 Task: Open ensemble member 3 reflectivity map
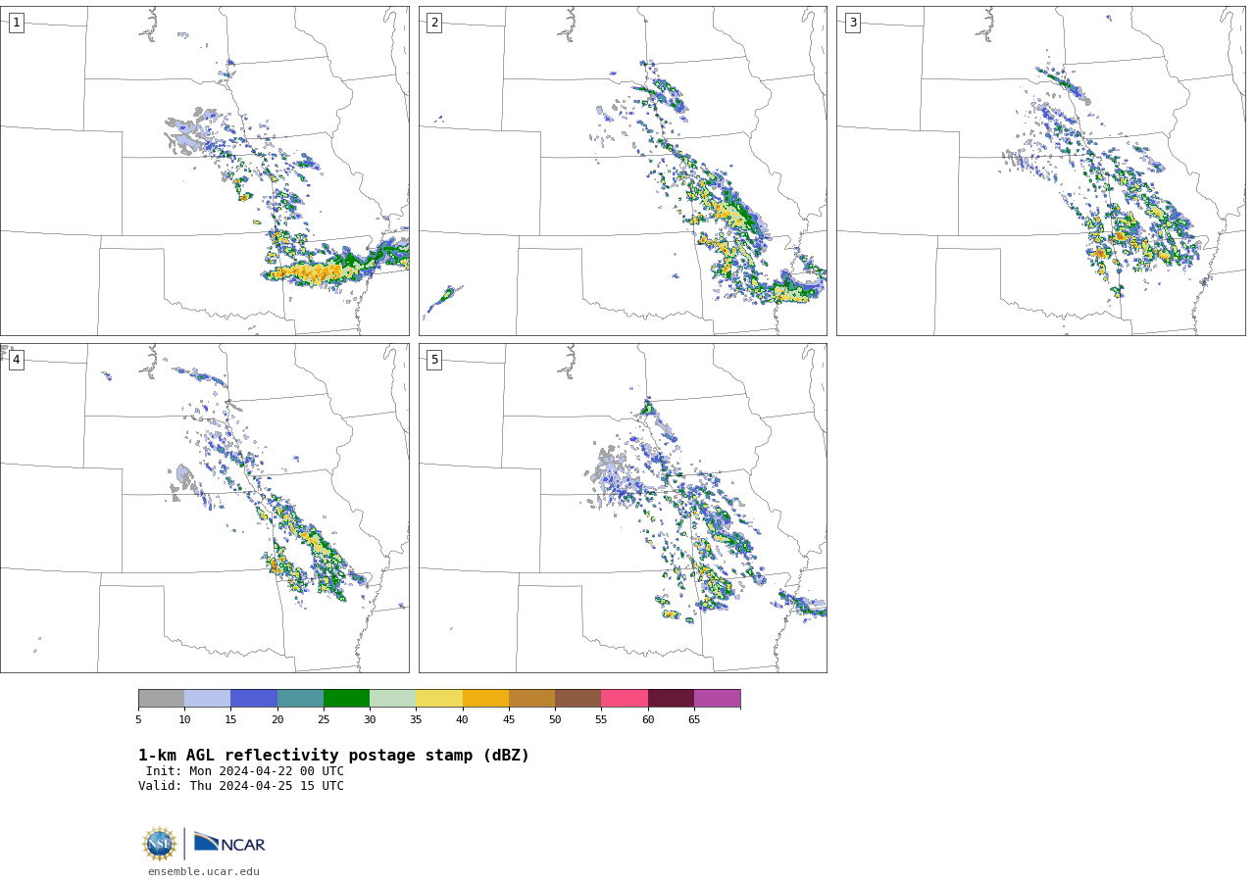pos(1040,171)
